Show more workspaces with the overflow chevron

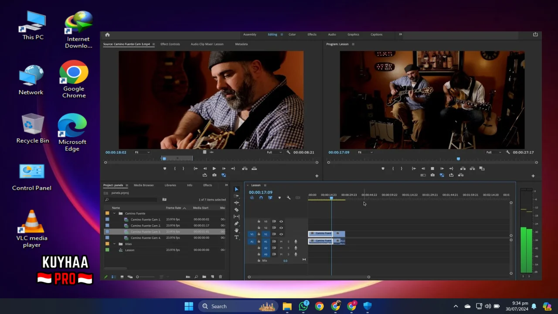point(400,34)
